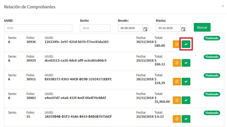
Task: Close the Relación de Comprobantes dialog
Action: pos(223,6)
